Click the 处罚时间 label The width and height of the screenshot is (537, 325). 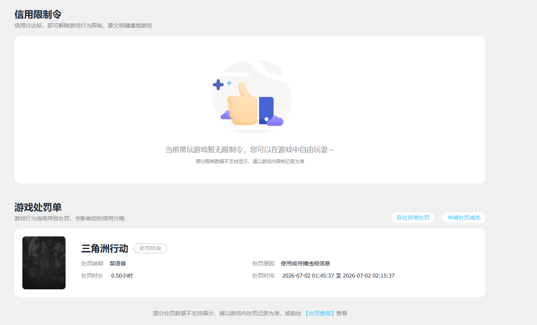tap(263, 276)
